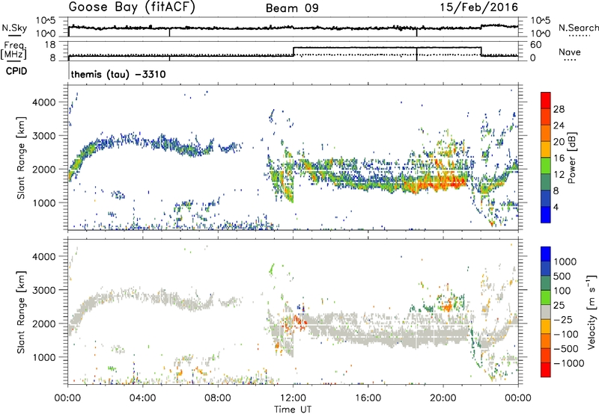This screenshot has height=414, width=599.
Task: Click the '-1000' label on Velocity colorbar
Action: pos(569,363)
